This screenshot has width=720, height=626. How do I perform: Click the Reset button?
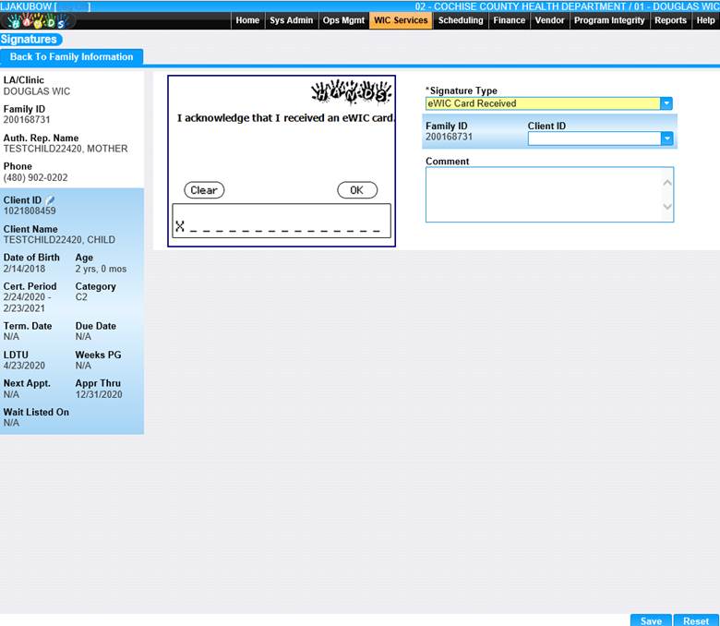(x=696, y=620)
